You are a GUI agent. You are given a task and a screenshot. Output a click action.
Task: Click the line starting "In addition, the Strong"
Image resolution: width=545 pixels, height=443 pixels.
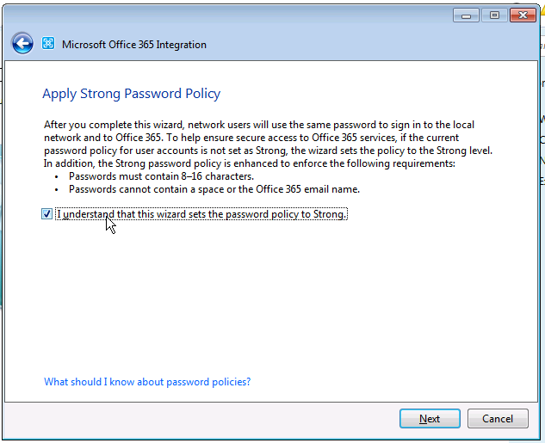click(x=250, y=163)
